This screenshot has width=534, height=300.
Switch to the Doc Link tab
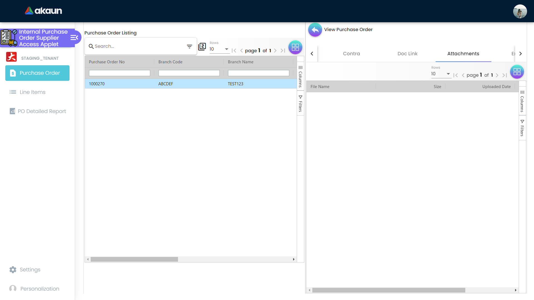[407, 54]
